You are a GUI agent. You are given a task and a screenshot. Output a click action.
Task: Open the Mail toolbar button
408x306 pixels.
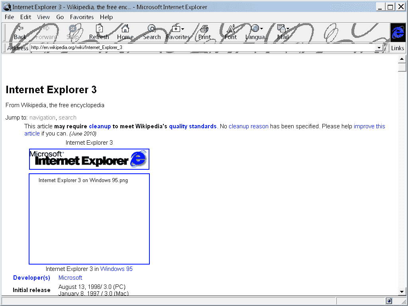point(283,32)
